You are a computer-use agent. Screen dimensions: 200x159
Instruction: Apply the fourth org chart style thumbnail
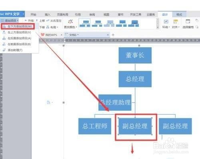121,24
